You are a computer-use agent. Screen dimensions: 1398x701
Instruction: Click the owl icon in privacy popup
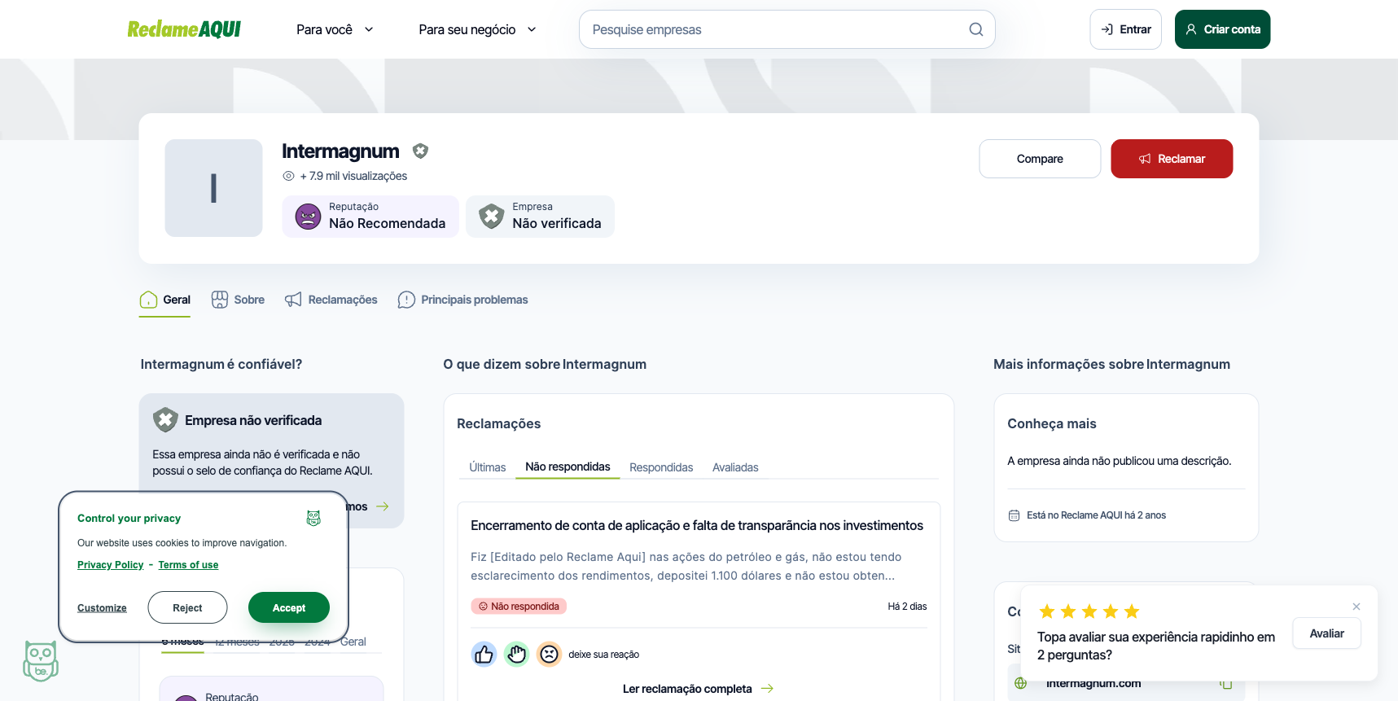(313, 518)
